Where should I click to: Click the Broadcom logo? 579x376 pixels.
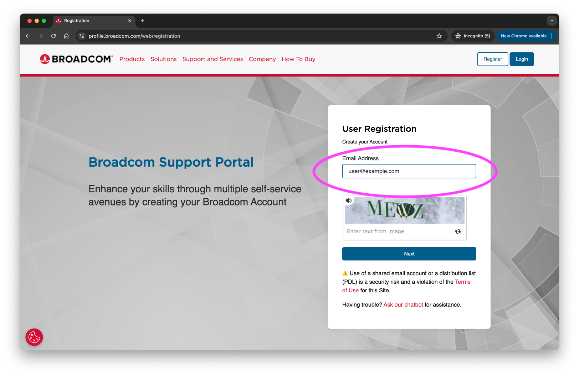pyautogui.click(x=76, y=59)
